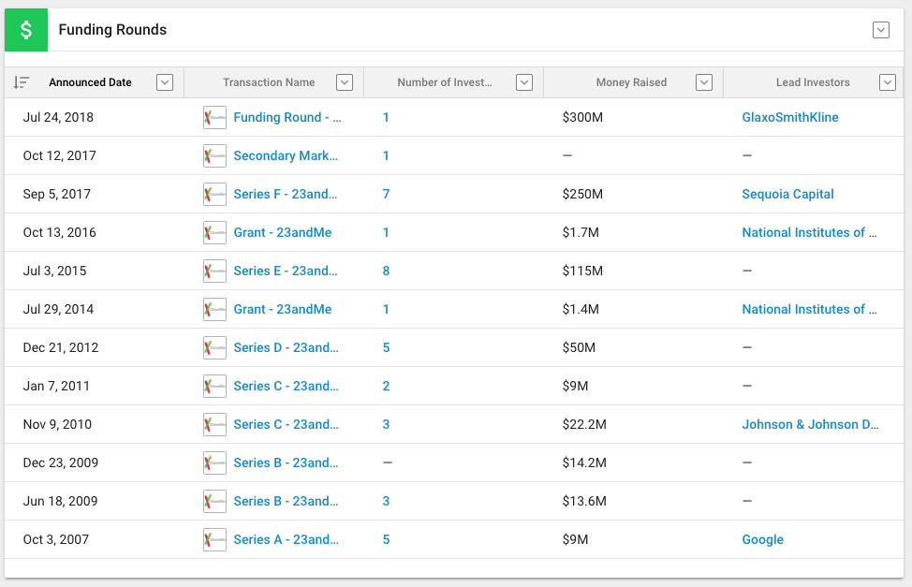
Task: Click investor count 3 in the Nov 9, 2010 row
Action: [386, 425]
